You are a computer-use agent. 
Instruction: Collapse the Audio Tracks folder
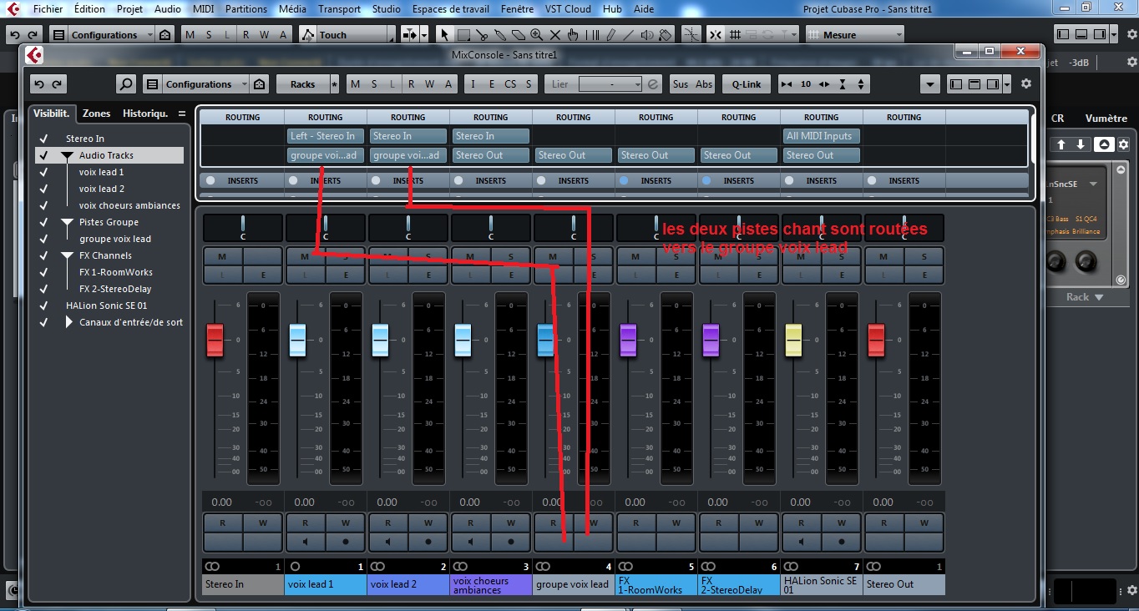coord(68,155)
